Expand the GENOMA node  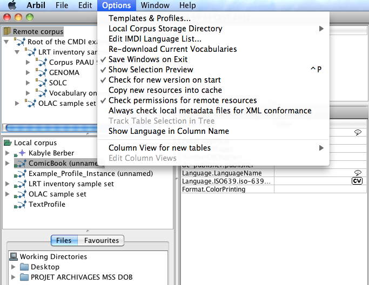(28, 72)
